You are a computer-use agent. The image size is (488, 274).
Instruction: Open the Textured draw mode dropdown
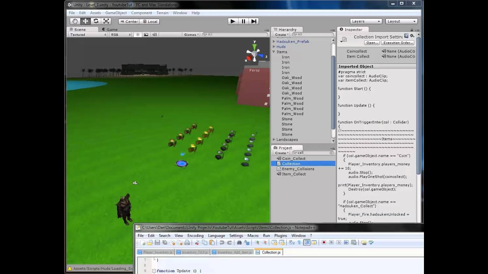point(88,35)
